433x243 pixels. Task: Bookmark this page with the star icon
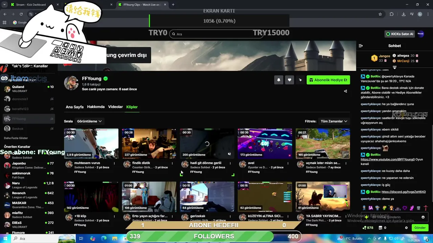[380, 14]
